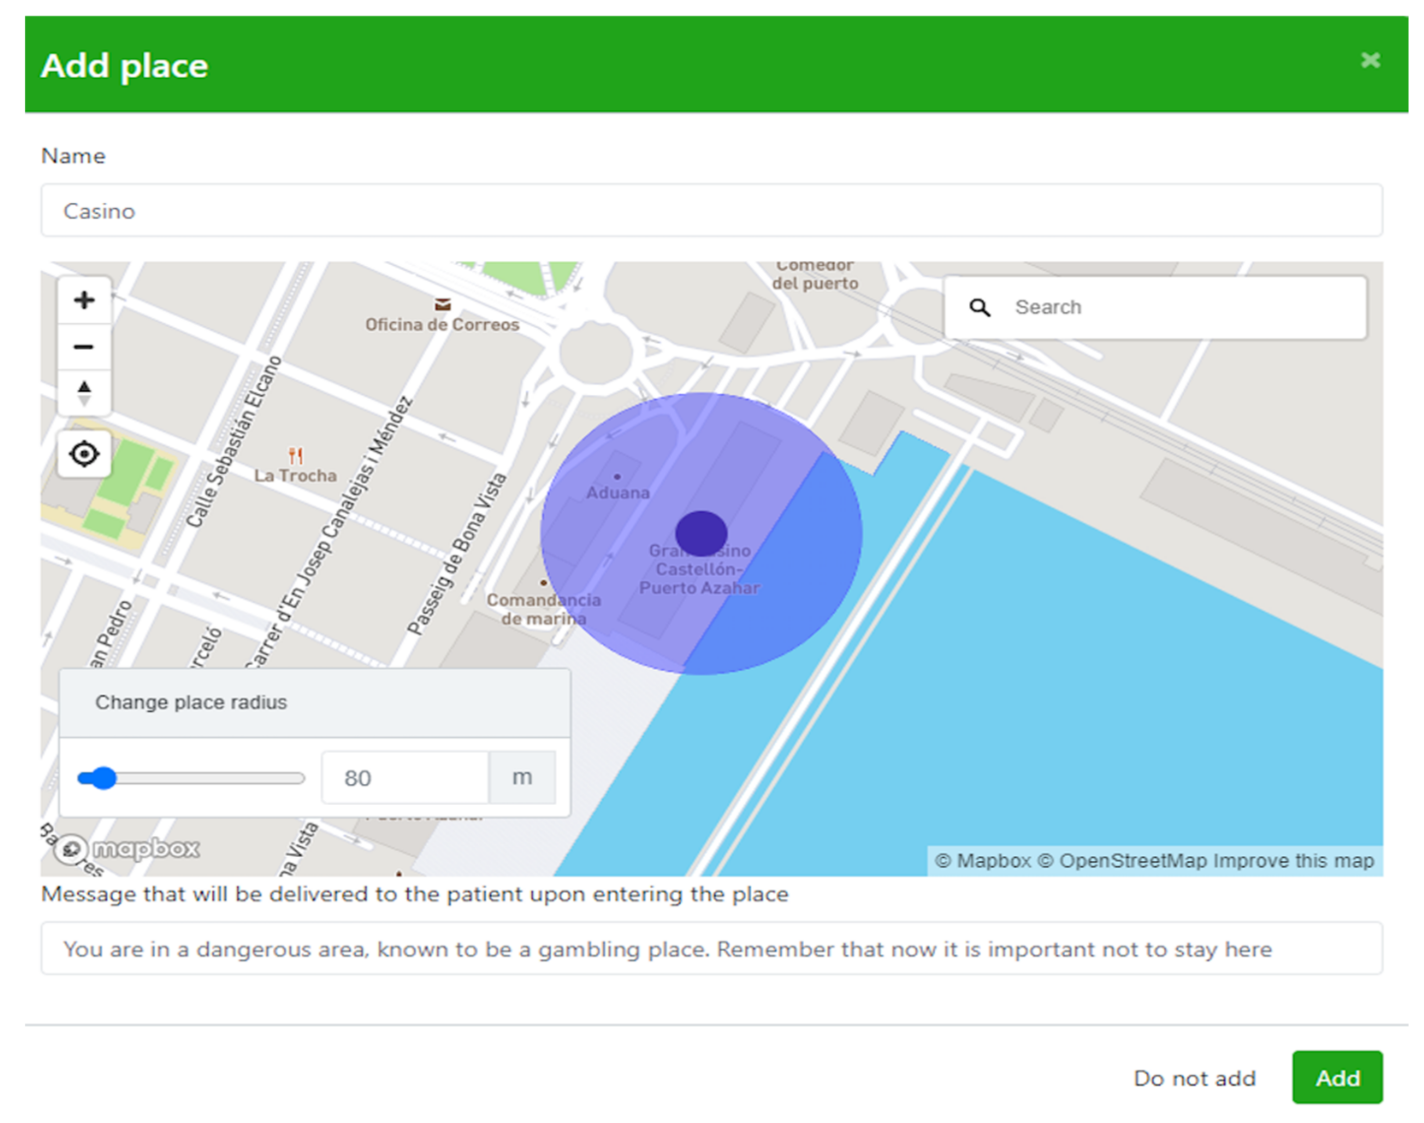Close the Add place dialog

pos(1370,61)
